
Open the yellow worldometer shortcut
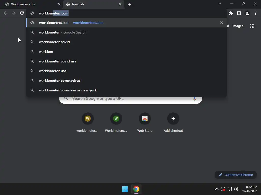(88, 119)
